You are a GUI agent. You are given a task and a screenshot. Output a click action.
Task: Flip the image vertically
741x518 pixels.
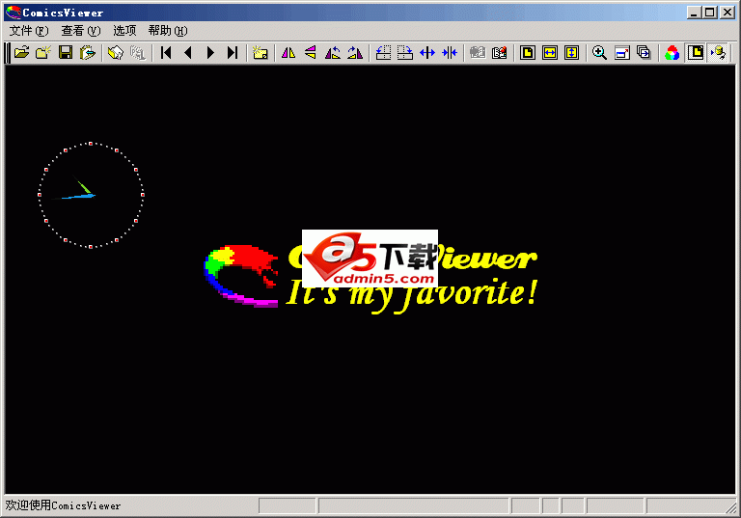[x=311, y=52]
